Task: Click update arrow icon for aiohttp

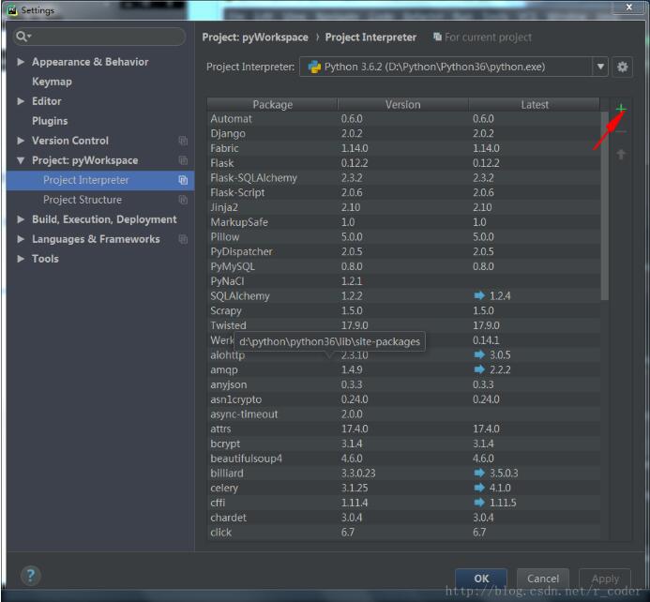Action: 479,354
